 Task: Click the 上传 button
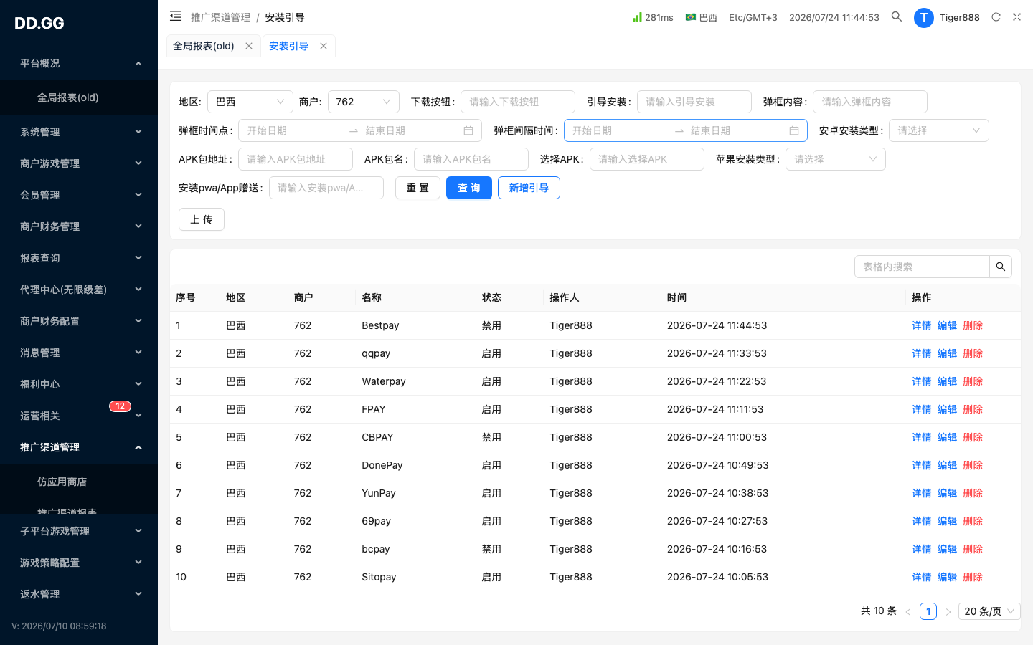pyautogui.click(x=202, y=219)
